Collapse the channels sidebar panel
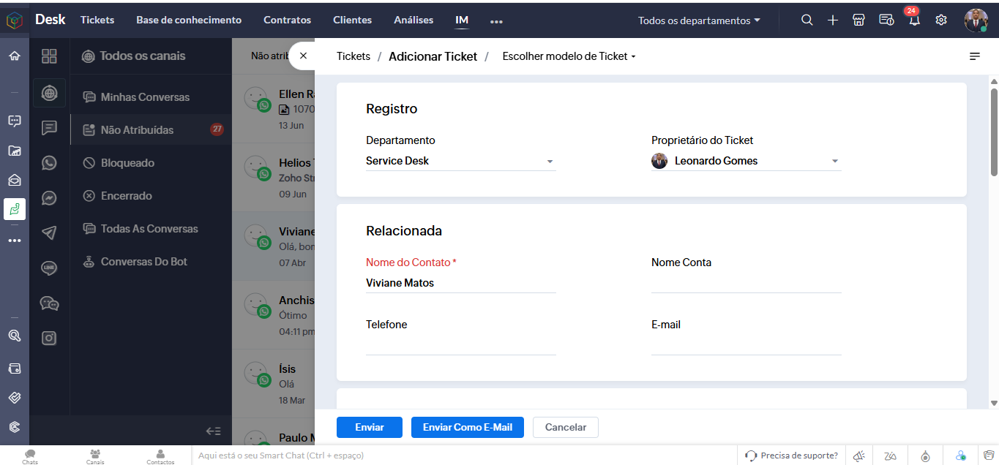 tap(213, 431)
